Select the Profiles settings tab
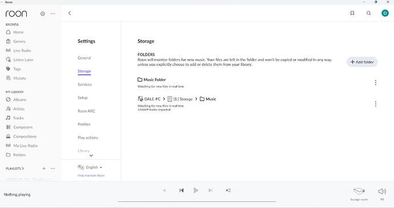The height and width of the screenshot is (208, 394). point(84,124)
